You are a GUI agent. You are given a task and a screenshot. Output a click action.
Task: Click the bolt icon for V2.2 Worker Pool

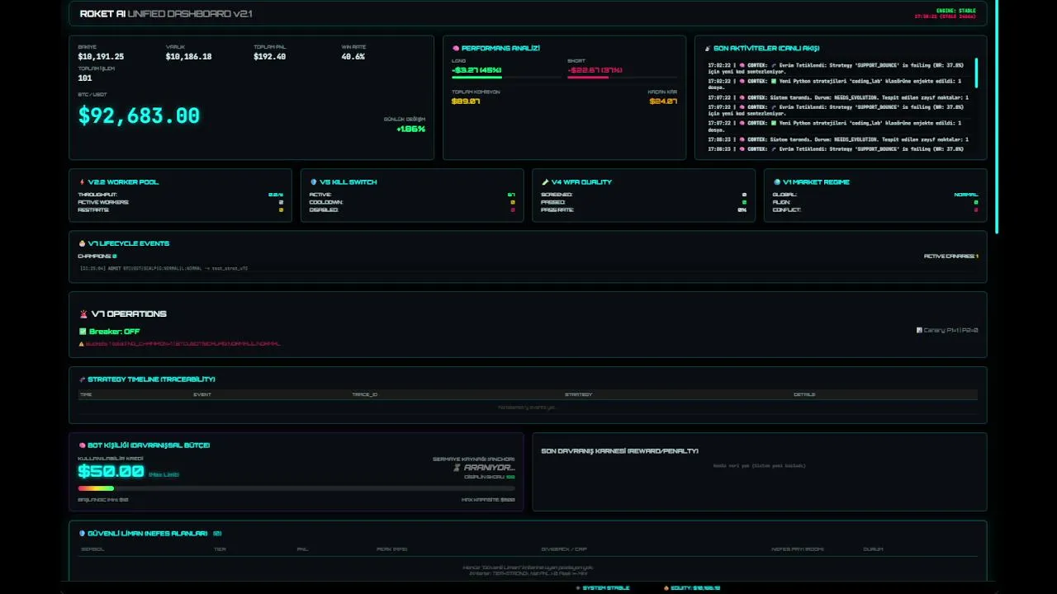pos(82,182)
